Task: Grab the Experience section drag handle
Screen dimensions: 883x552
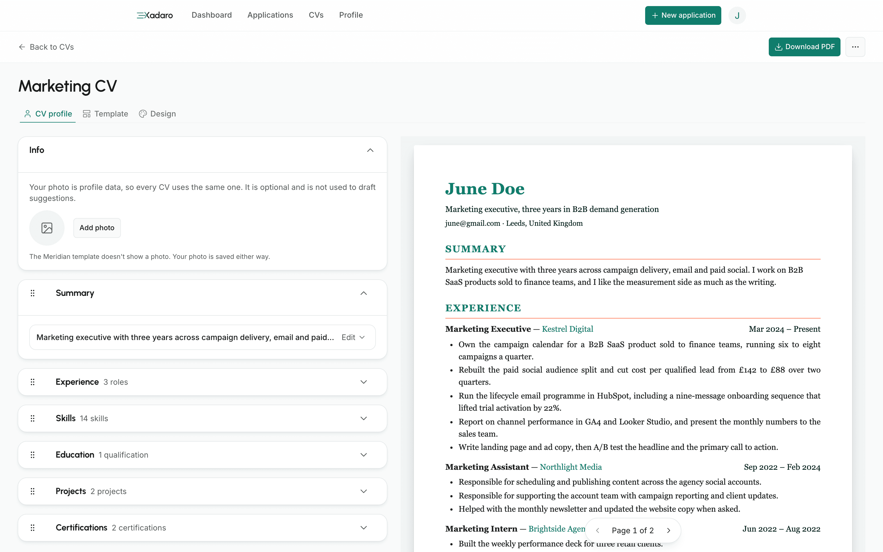Action: tap(33, 382)
